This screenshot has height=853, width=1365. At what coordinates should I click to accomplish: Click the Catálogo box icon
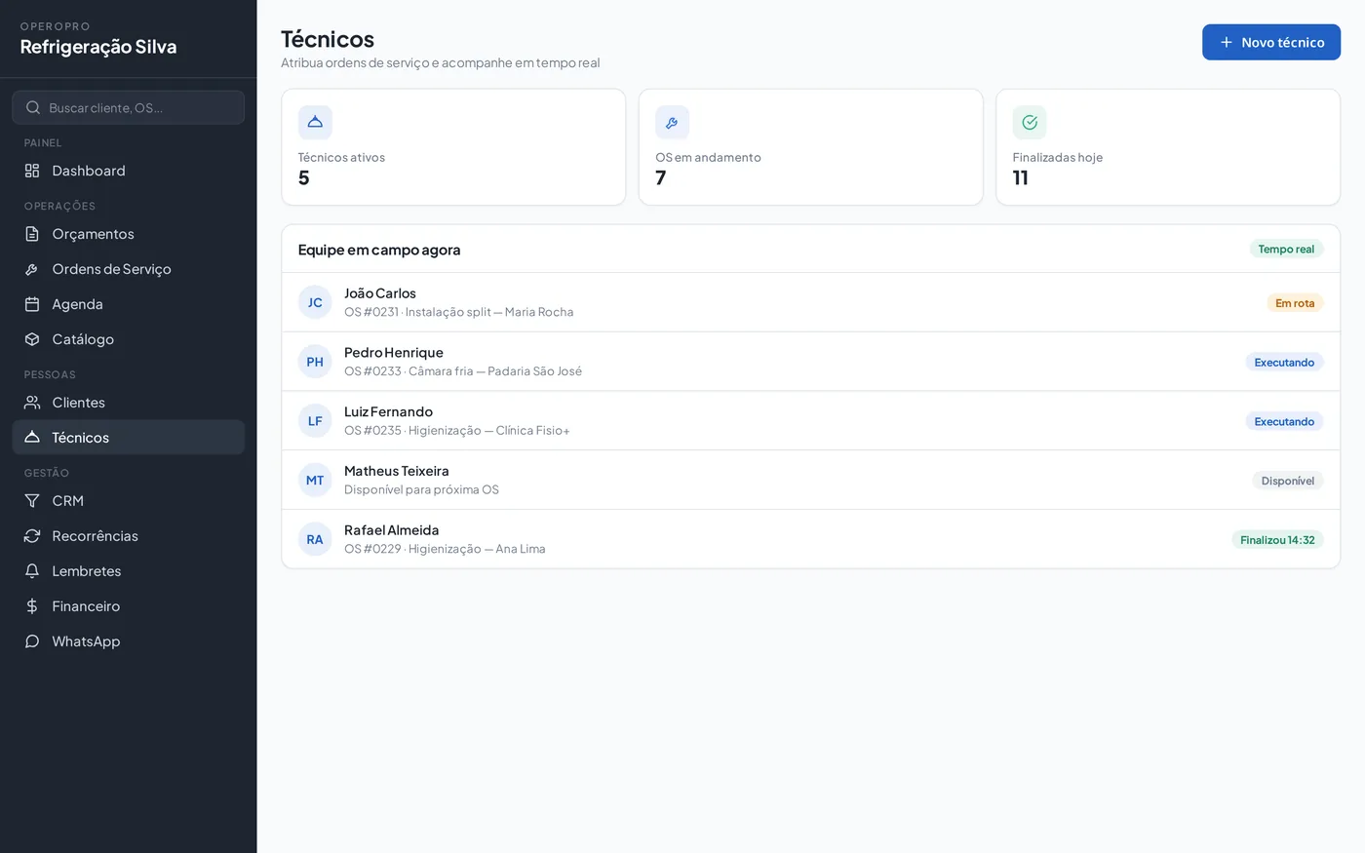pos(32,339)
